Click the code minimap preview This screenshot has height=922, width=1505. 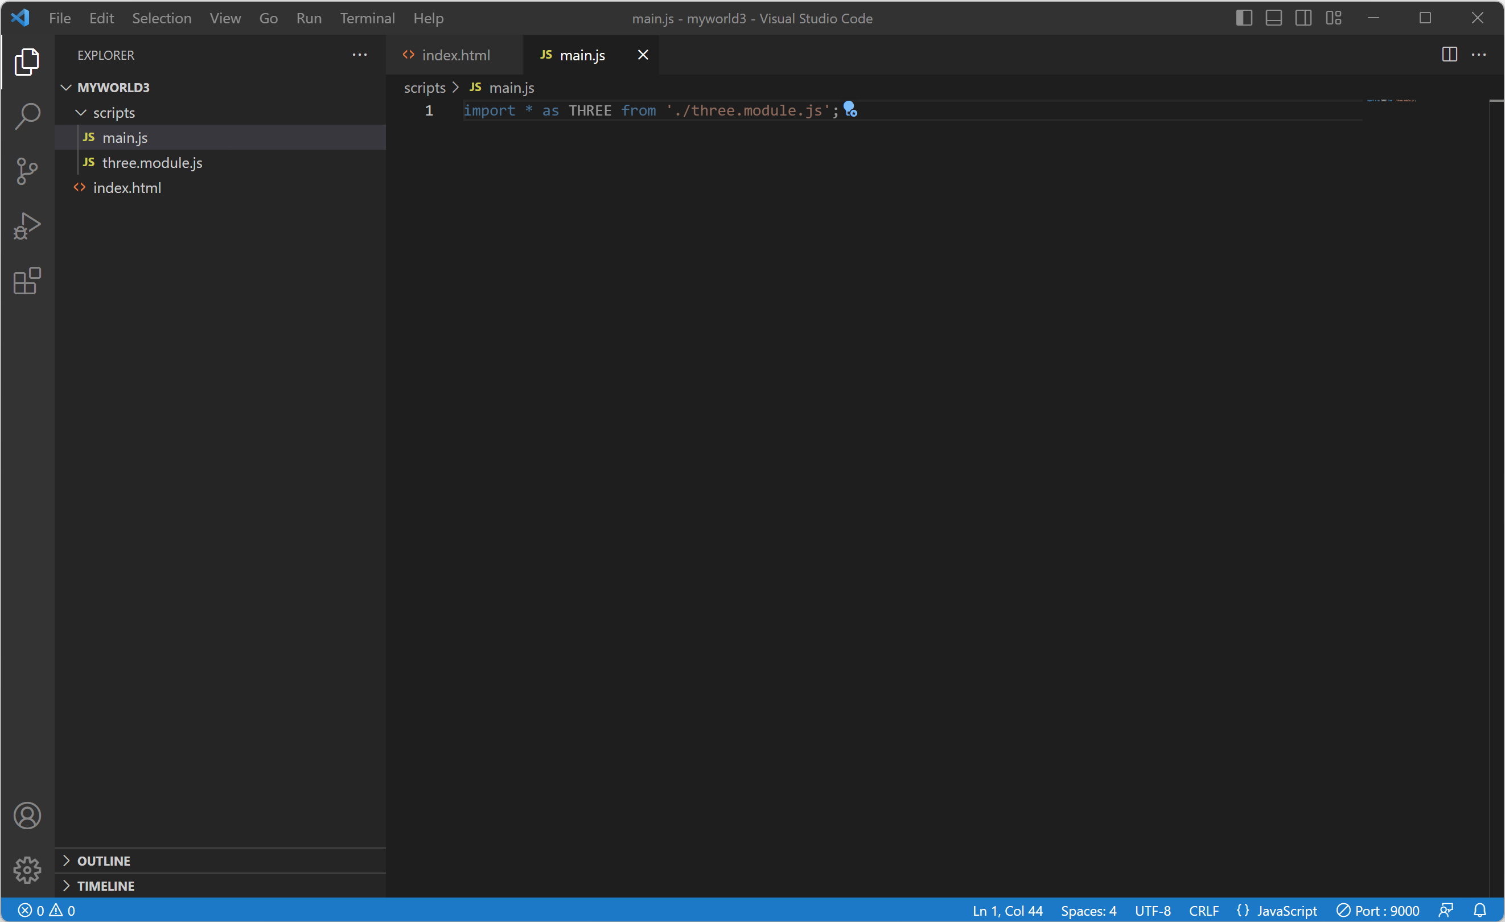1391,100
